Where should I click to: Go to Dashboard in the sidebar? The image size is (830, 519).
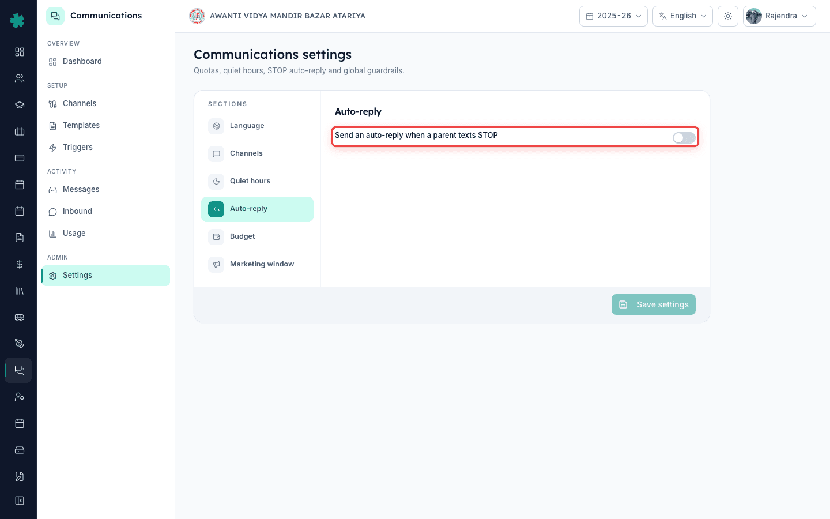click(105, 62)
